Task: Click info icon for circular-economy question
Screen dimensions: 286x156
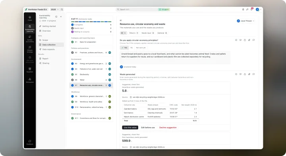Action: point(236,40)
